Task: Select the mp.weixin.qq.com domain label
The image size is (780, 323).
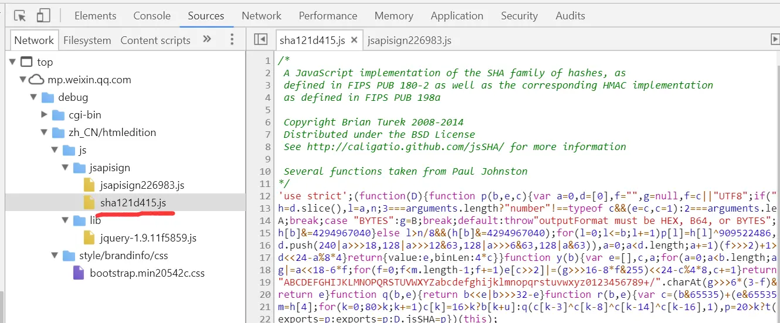Action: (89, 80)
